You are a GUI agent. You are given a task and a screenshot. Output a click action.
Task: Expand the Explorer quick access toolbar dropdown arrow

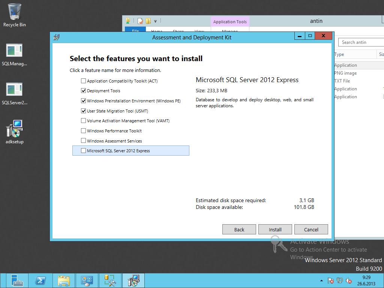[155, 21]
